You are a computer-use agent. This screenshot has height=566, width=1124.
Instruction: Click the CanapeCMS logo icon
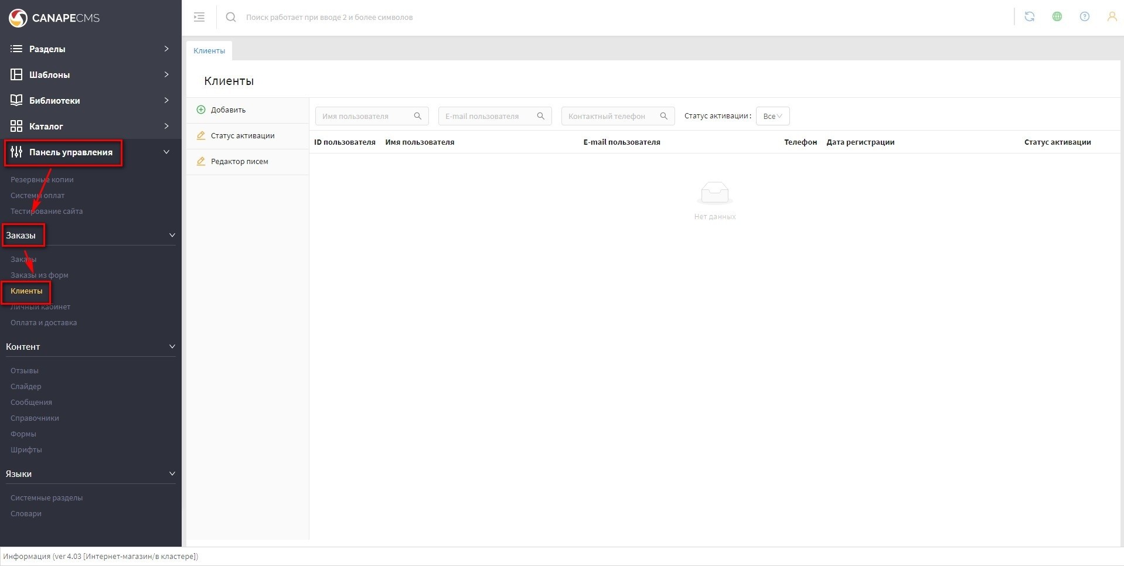pyautogui.click(x=18, y=18)
